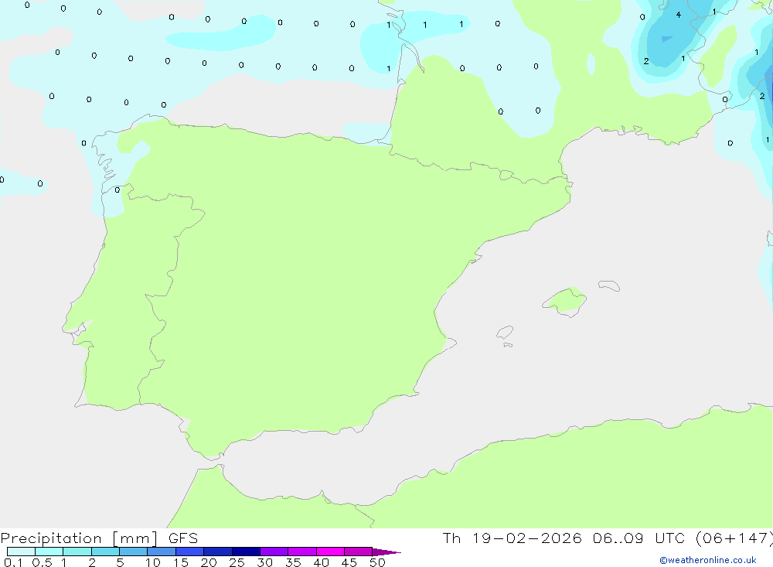Click legend value label "40"
This screenshot has width=773, height=567.
pyautogui.click(x=322, y=562)
